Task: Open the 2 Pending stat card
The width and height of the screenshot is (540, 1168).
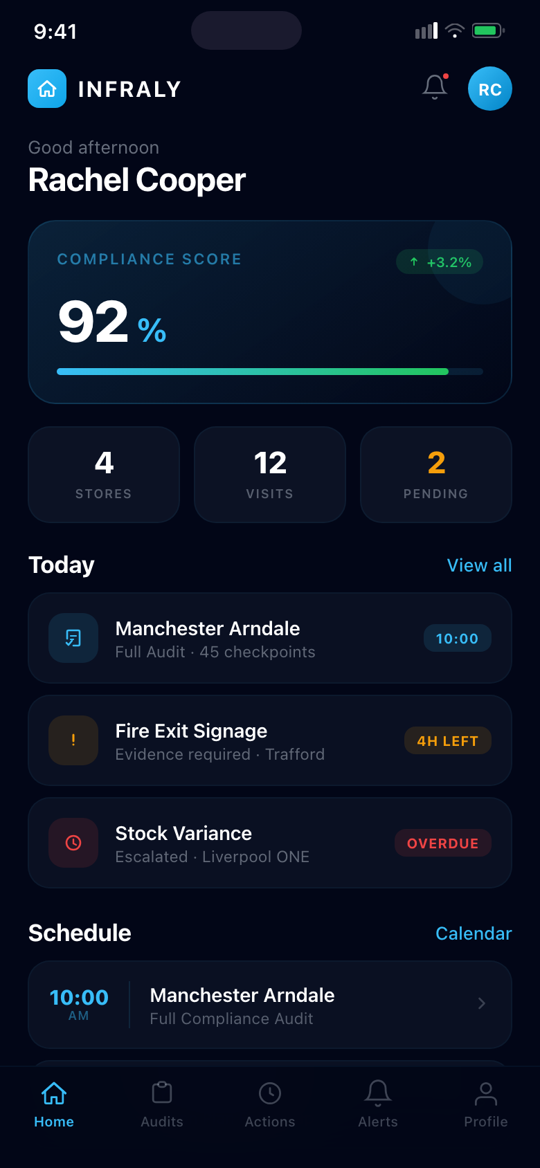Action: [x=436, y=475]
